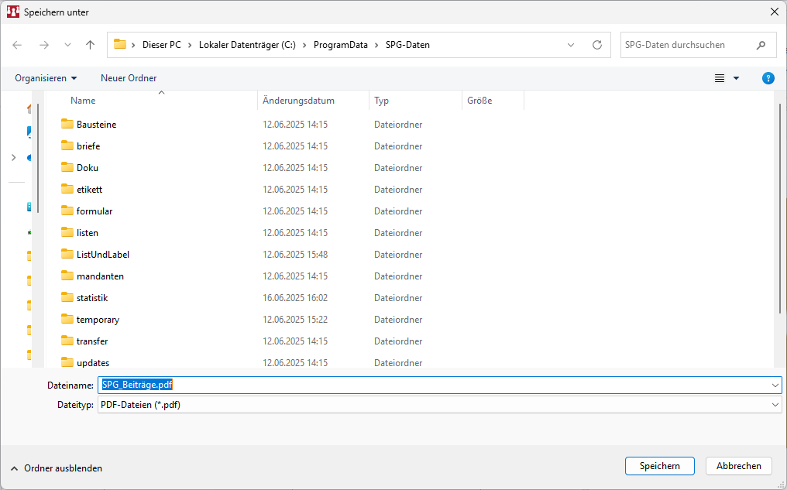Click Neuer Ordner in toolbar

(129, 78)
